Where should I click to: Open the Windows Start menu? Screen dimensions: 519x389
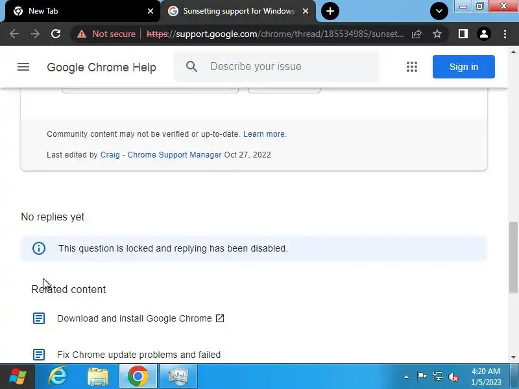18,377
